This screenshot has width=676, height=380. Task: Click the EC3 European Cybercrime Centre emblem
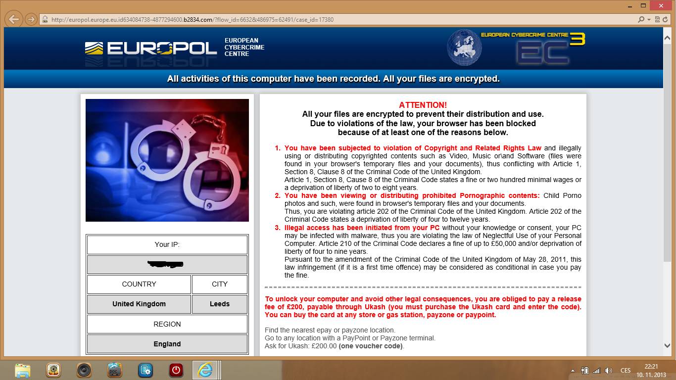click(x=533, y=48)
